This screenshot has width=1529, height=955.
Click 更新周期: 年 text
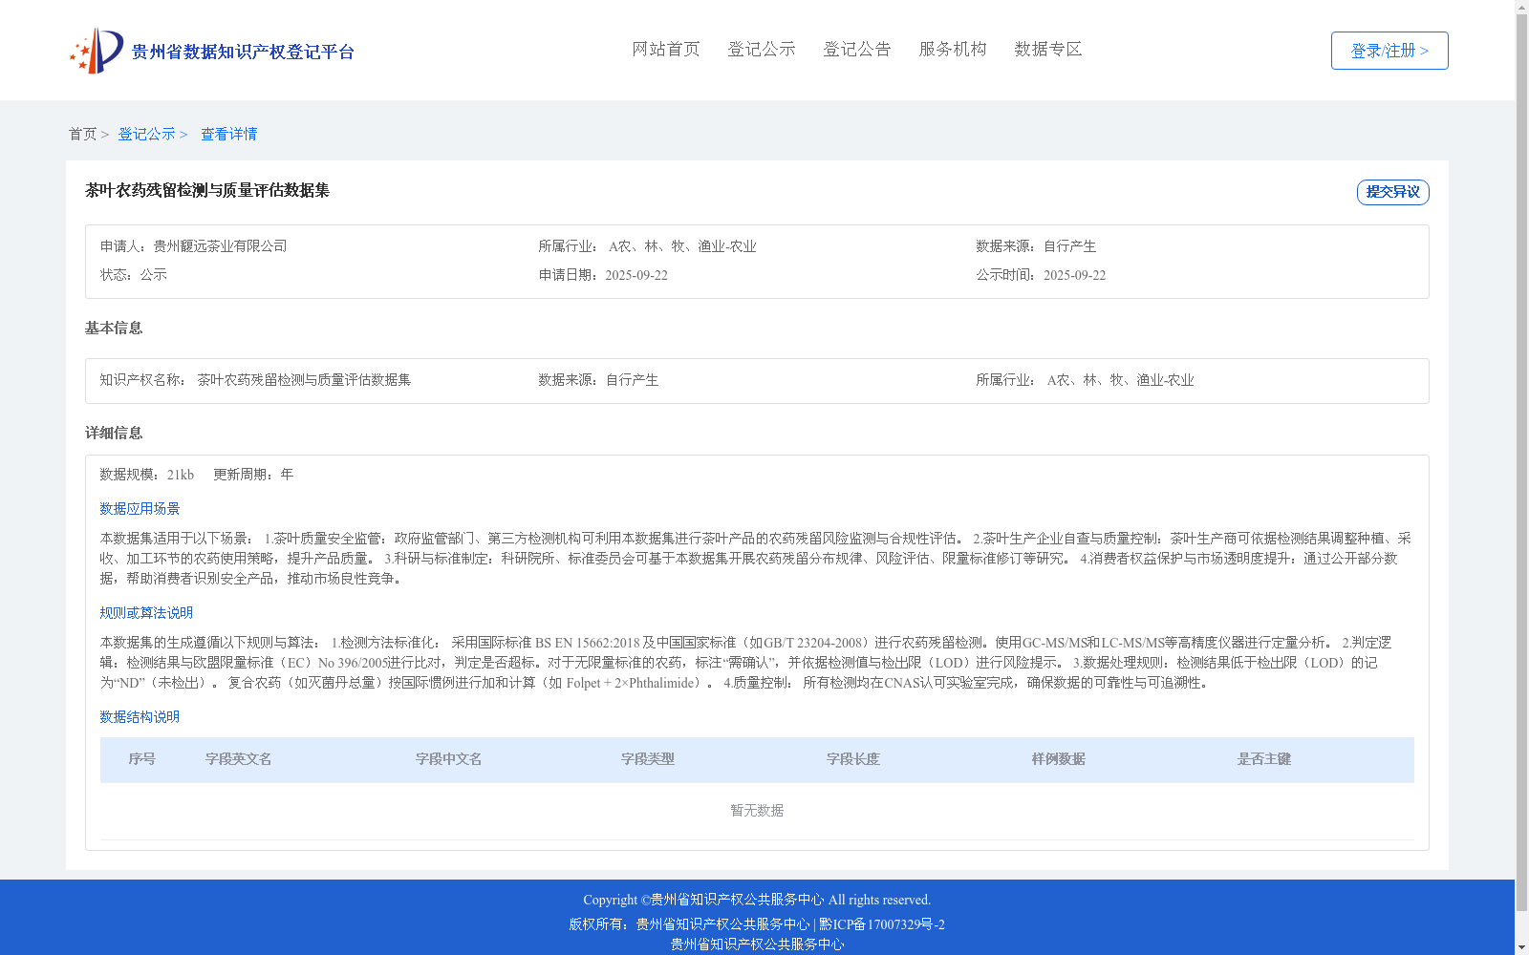(253, 475)
